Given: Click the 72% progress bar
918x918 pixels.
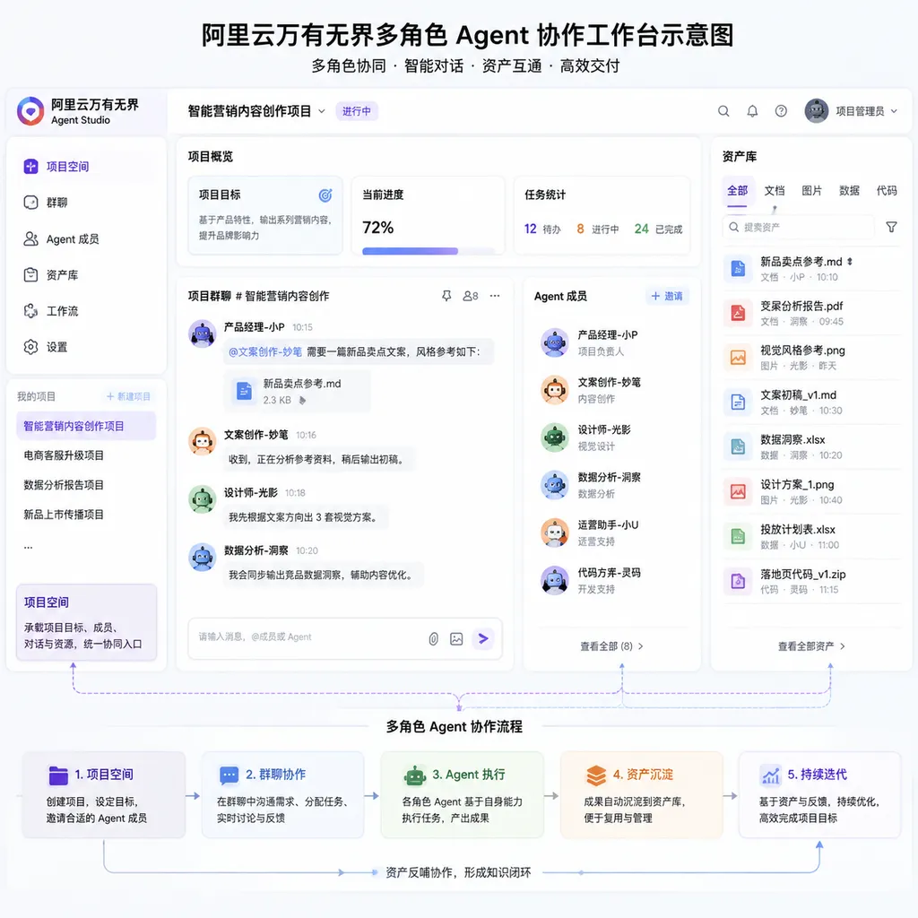Looking at the screenshot, I should point(428,251).
